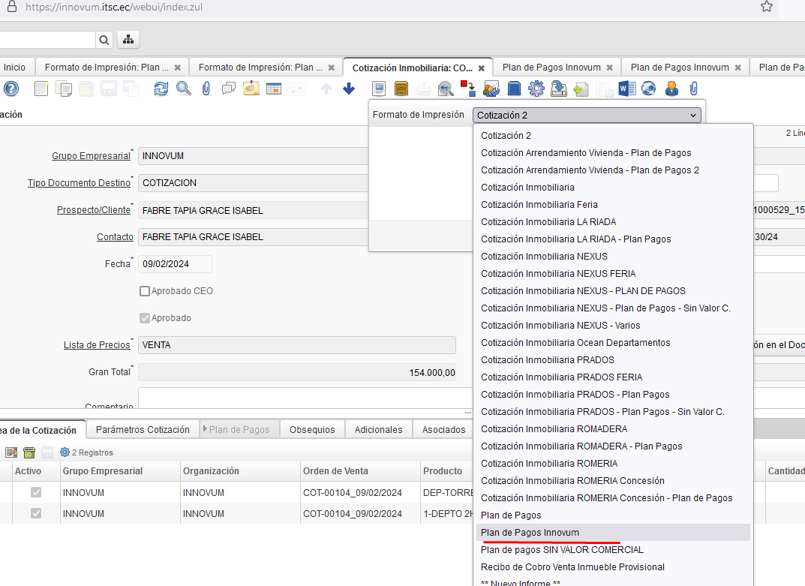The image size is (805, 586).
Task: Click the chat bubbles icon in the toolbar
Action: click(229, 89)
